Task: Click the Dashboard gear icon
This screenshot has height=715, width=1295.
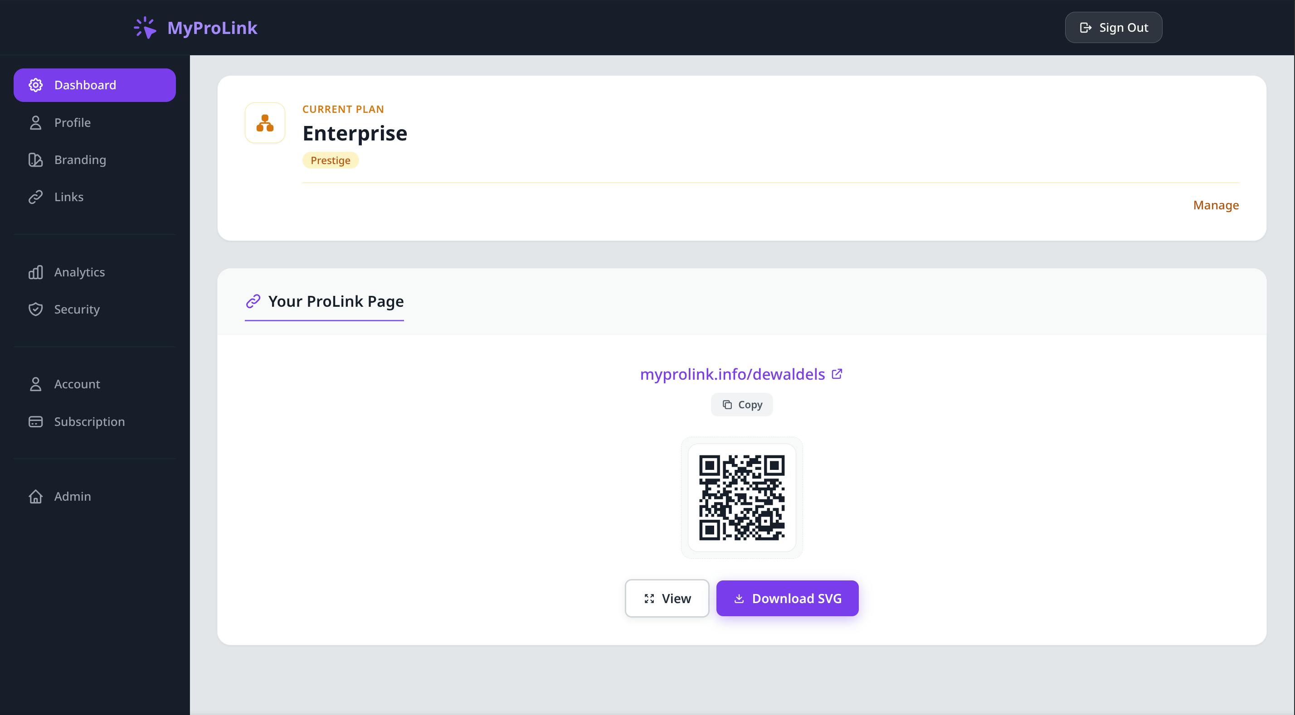Action: click(35, 85)
